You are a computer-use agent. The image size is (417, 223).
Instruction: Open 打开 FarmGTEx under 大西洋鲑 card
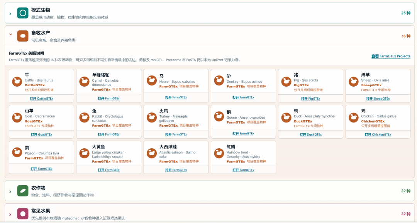click(176, 170)
